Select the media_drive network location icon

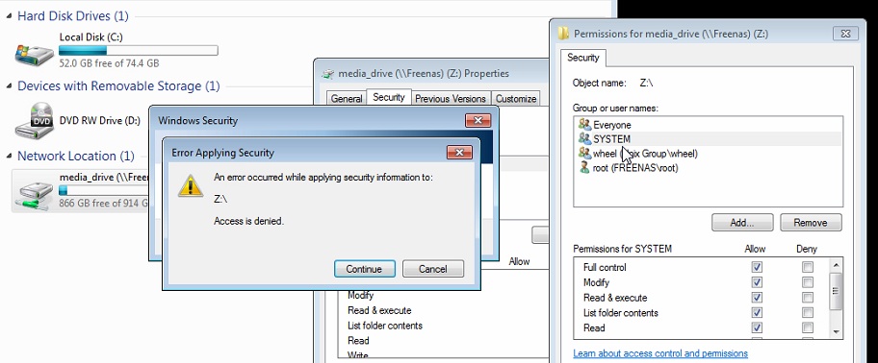pos(34,194)
